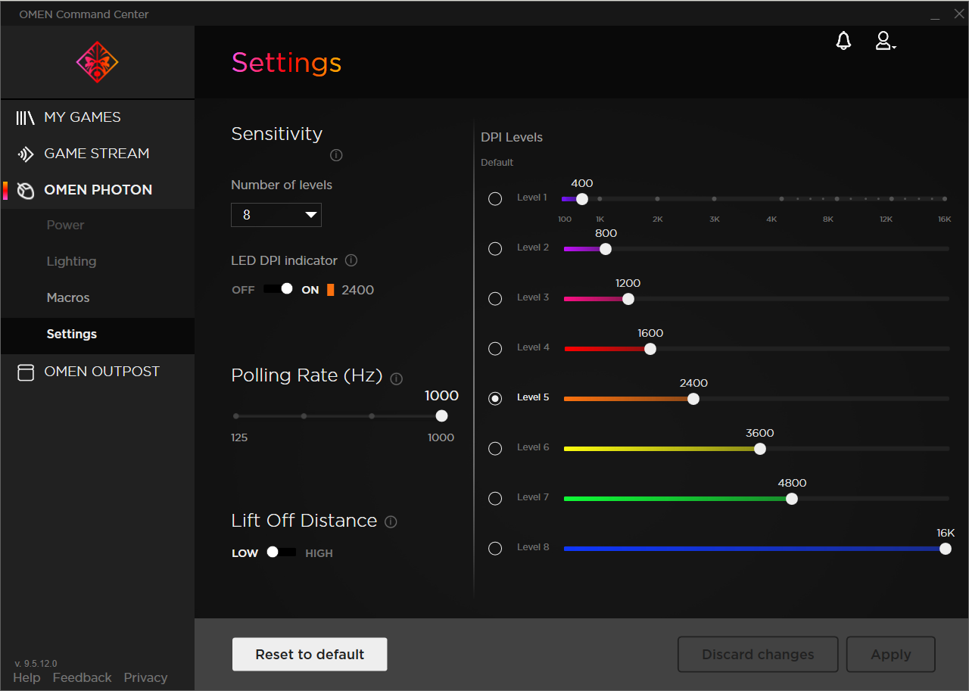Screen dimensions: 969x691
Task: Open OMEN Outpost section
Action: tap(98, 372)
